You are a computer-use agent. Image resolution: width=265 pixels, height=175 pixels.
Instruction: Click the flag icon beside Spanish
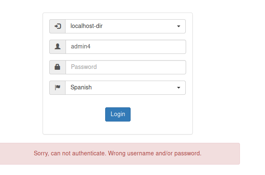[x=58, y=87]
